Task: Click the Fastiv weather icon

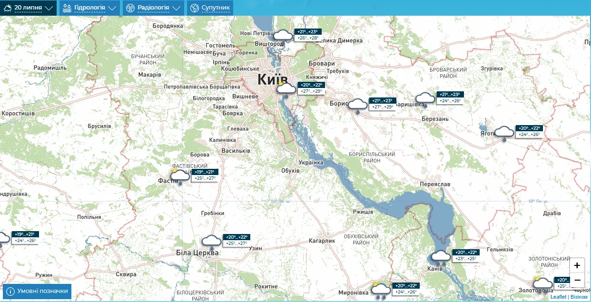Action: click(179, 176)
